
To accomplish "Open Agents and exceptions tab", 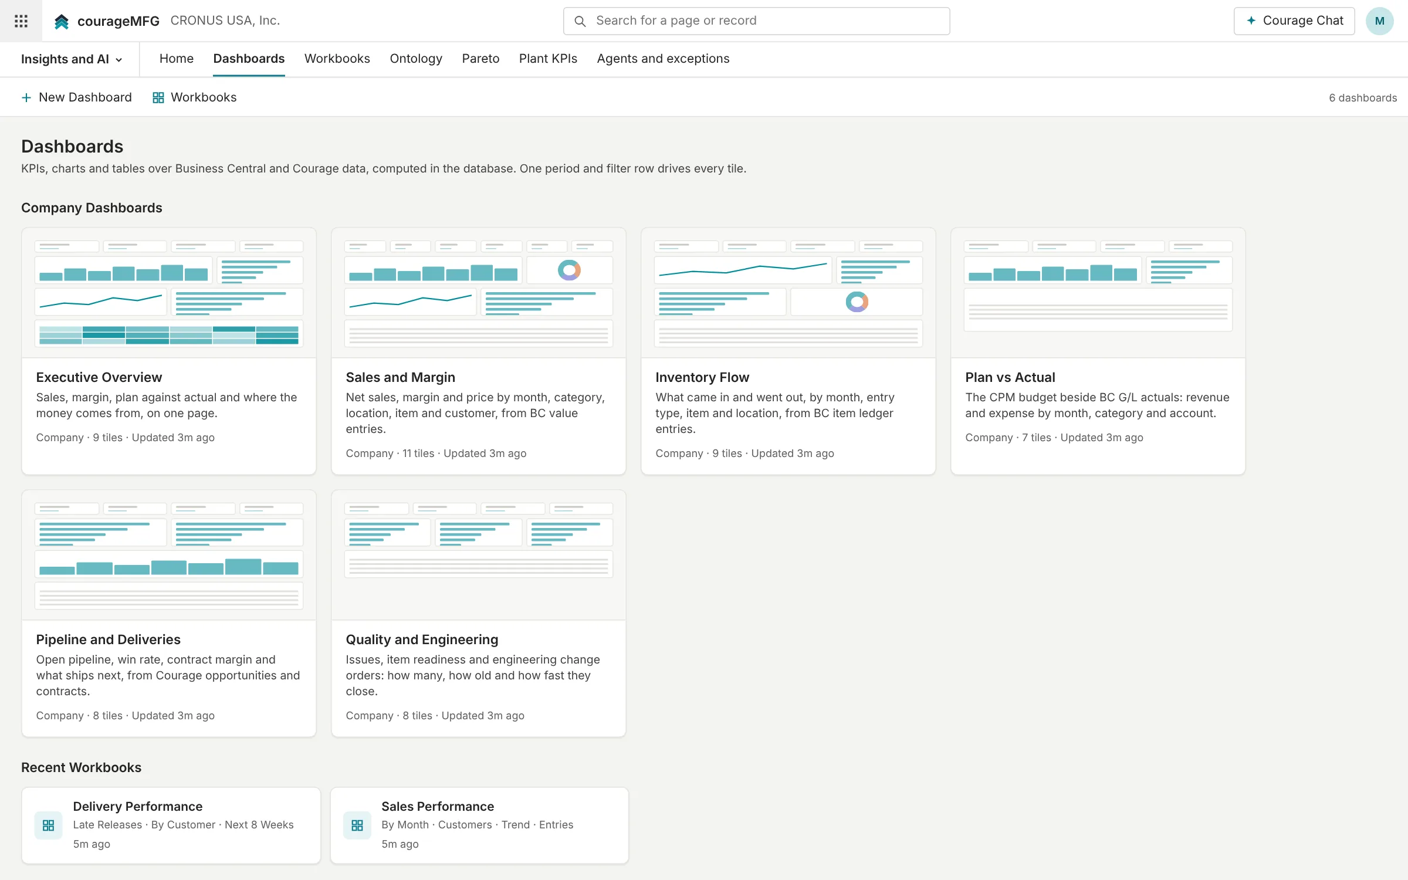I will pyautogui.click(x=663, y=59).
